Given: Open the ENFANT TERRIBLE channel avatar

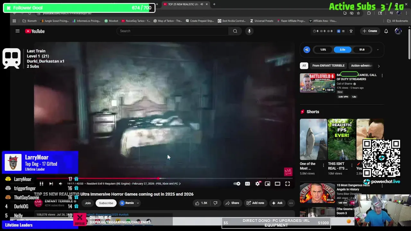Looking at the screenshot, I should 38,203.
